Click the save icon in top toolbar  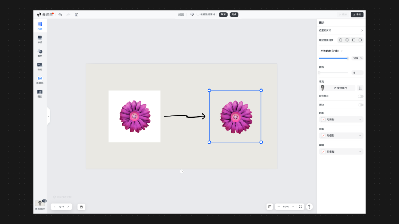pyautogui.click(x=76, y=15)
